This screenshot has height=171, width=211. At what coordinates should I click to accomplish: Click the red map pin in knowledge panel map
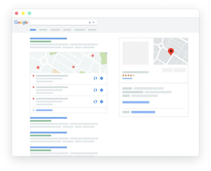(171, 52)
